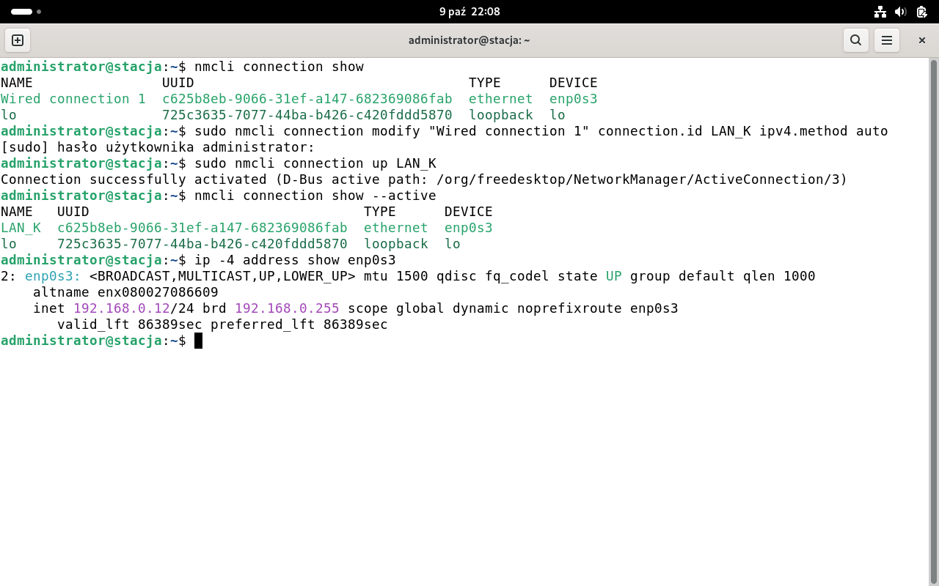Click the BROADCAST,MULTICAST,UP,LOWER_UP flags

coord(222,276)
